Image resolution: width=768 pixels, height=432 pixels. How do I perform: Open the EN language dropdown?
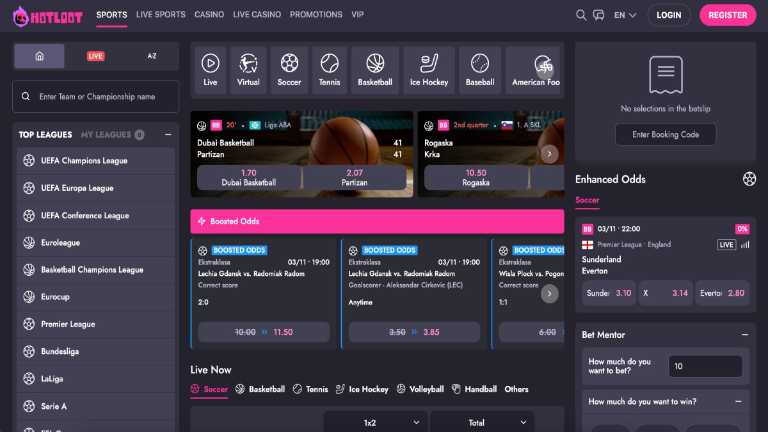pos(625,15)
